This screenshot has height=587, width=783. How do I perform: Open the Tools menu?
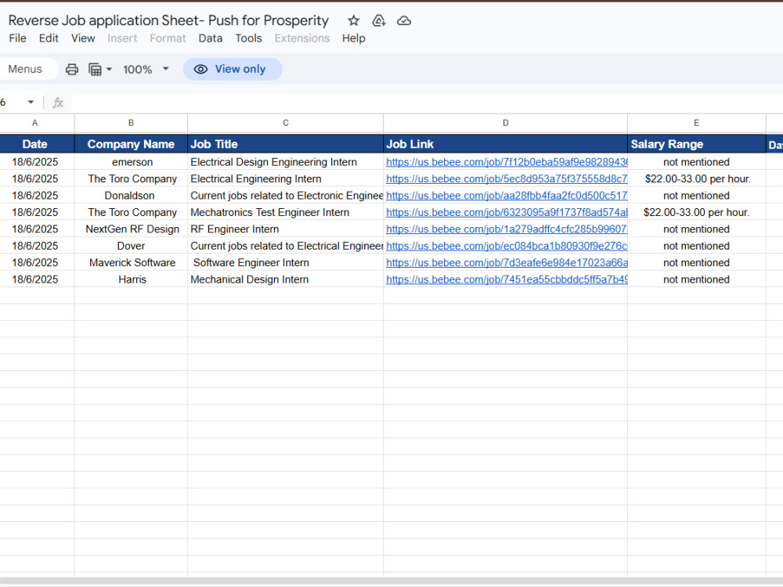(248, 38)
